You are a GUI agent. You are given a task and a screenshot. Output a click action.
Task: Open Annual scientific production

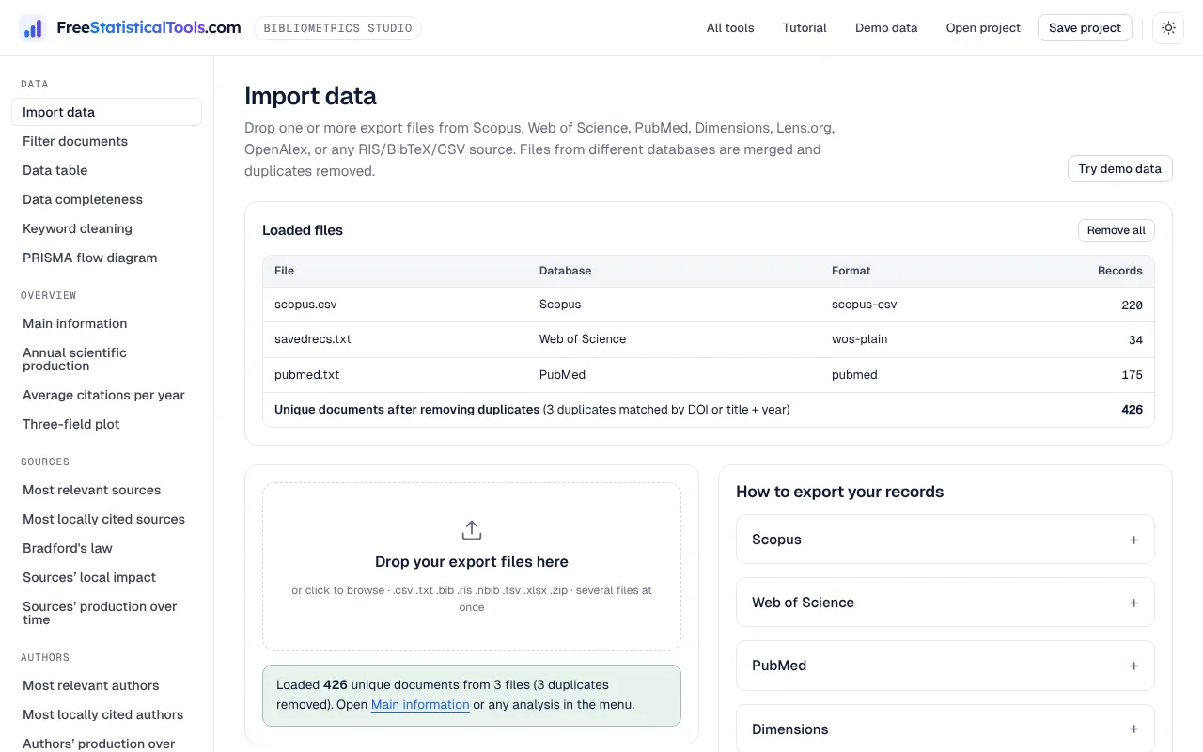(106, 359)
